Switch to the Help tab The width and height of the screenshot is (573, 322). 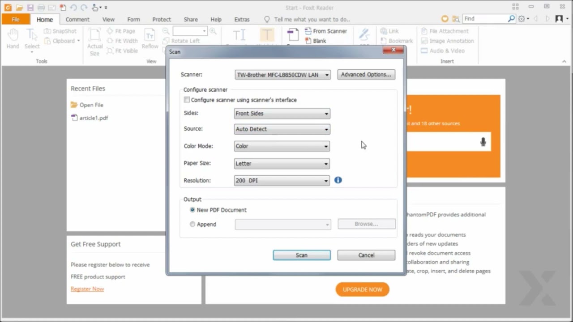click(x=216, y=19)
